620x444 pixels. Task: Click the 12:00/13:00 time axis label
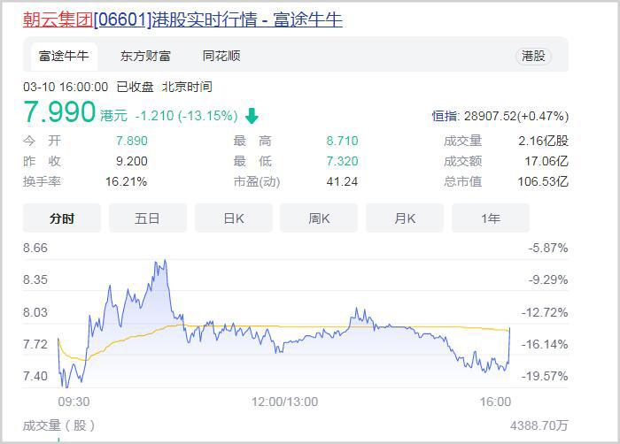tap(284, 402)
